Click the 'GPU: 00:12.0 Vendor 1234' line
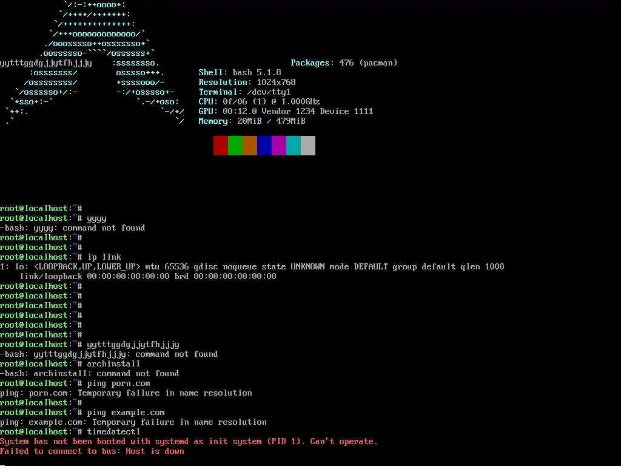This screenshot has height=466, width=621. [x=286, y=112]
